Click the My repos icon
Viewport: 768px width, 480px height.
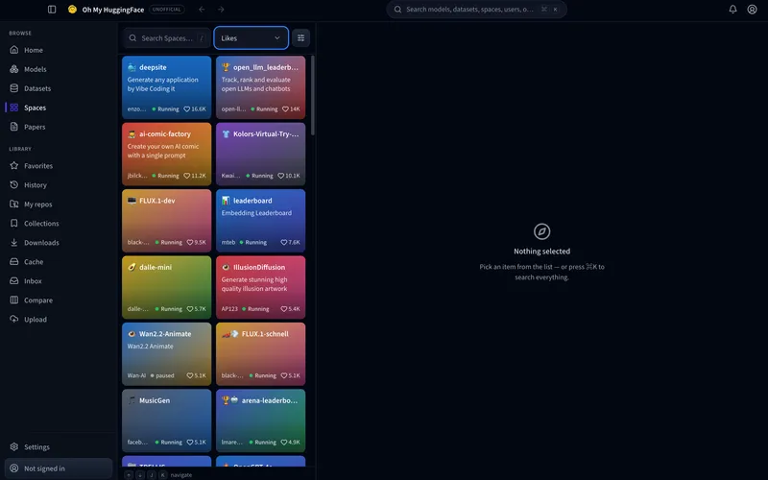point(14,204)
